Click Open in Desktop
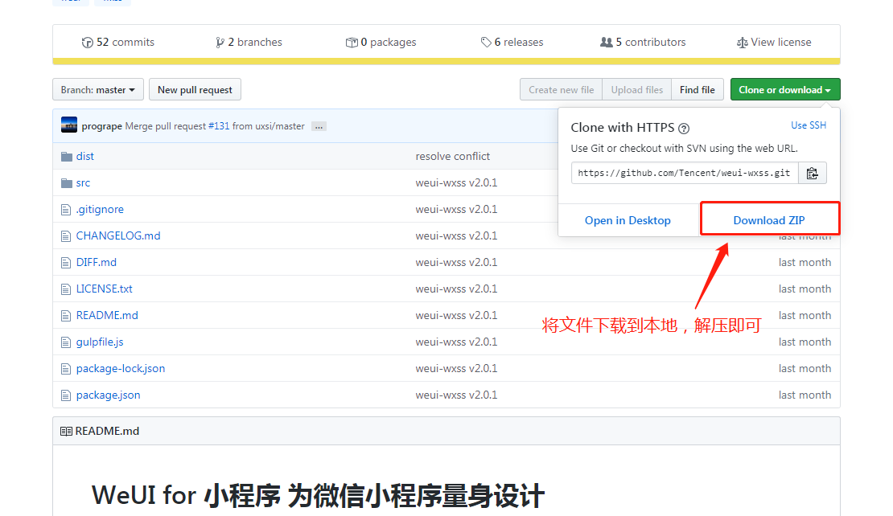The height and width of the screenshot is (516, 893). click(628, 220)
